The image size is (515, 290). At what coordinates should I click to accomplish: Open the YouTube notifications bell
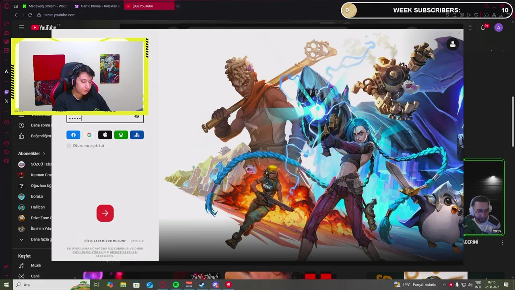(483, 27)
